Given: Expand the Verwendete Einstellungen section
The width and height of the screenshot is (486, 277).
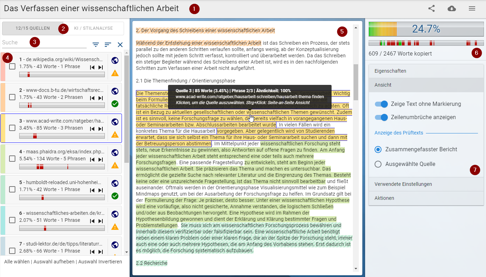Looking at the screenshot, I should coord(426,184).
